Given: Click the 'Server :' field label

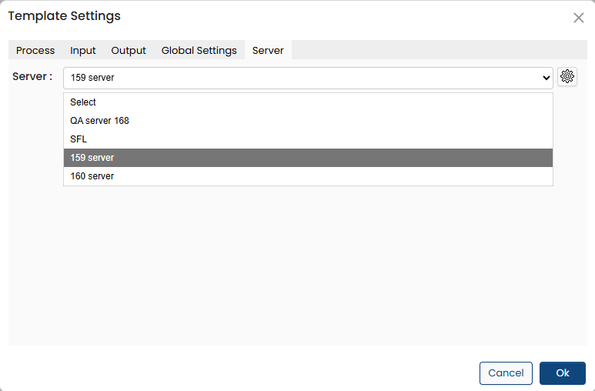Looking at the screenshot, I should coord(32,76).
